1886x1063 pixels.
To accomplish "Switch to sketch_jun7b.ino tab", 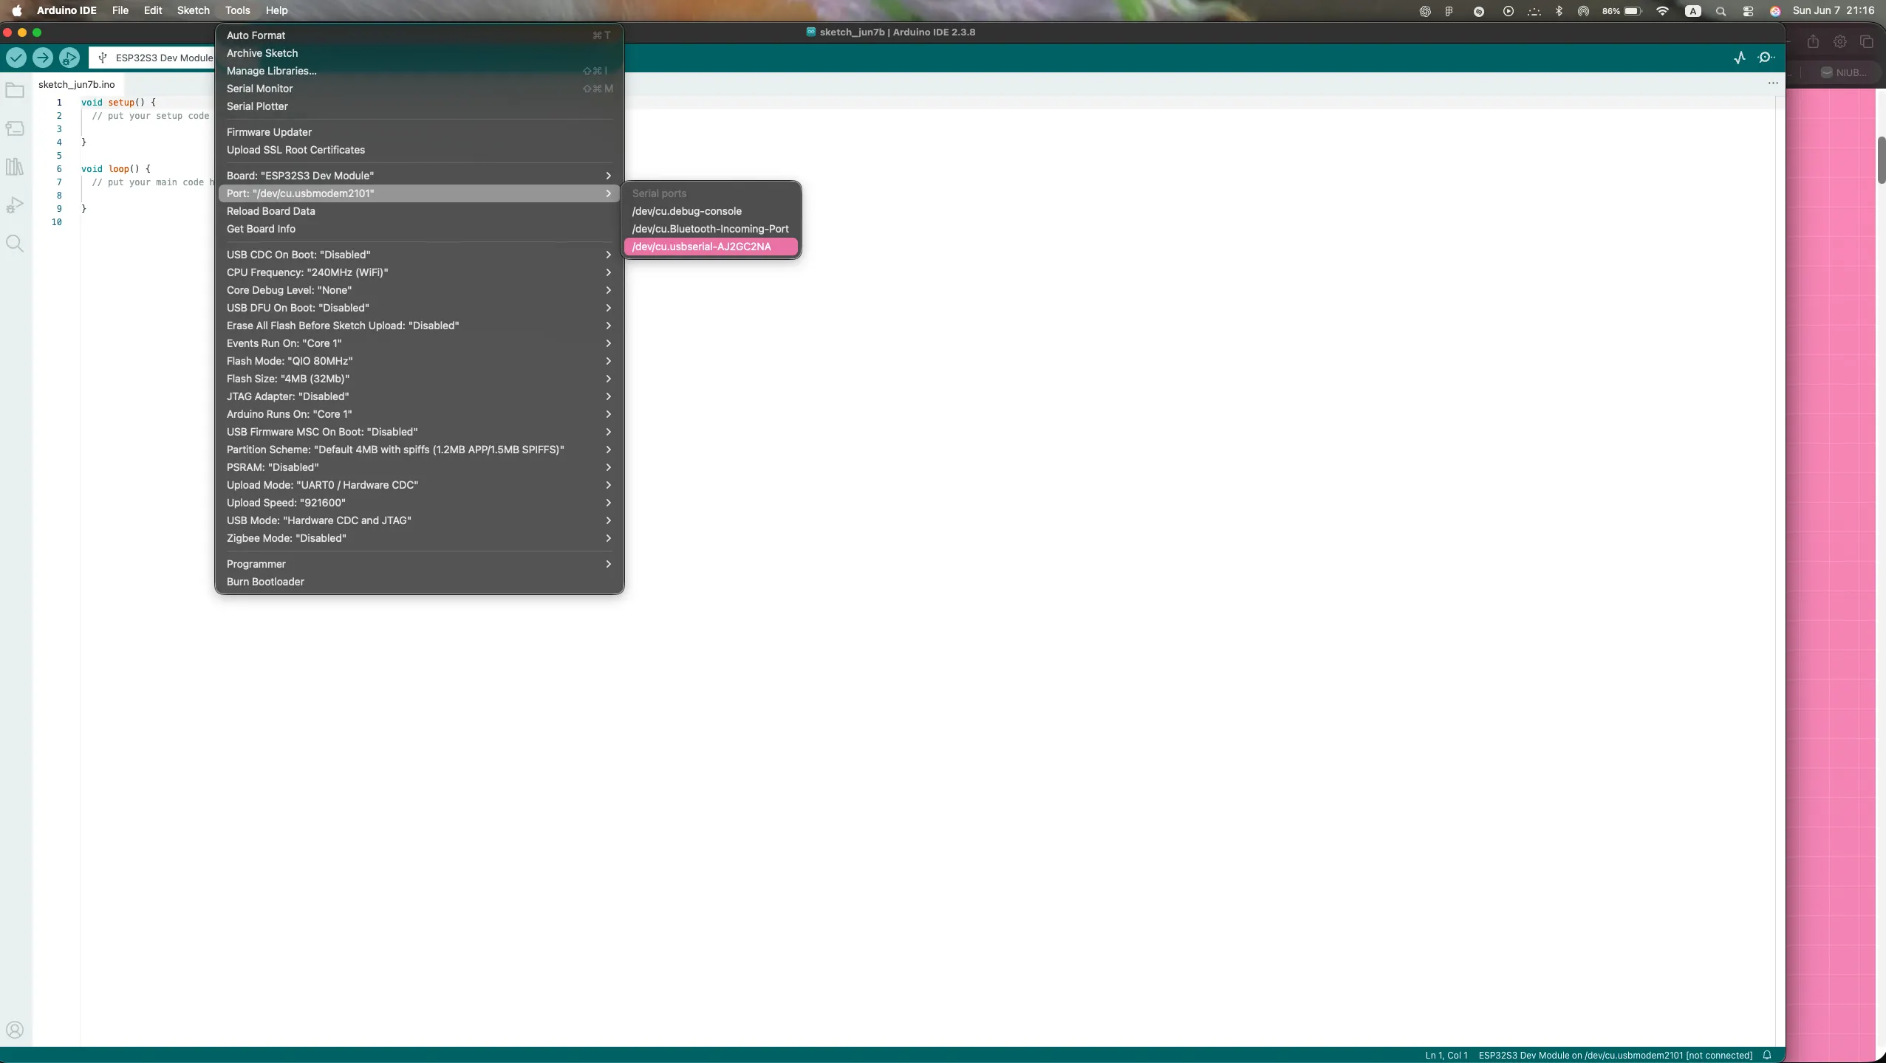I will (77, 84).
